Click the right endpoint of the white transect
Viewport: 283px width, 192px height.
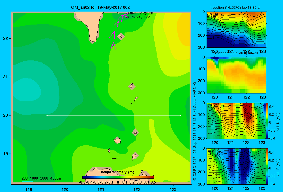181,115
